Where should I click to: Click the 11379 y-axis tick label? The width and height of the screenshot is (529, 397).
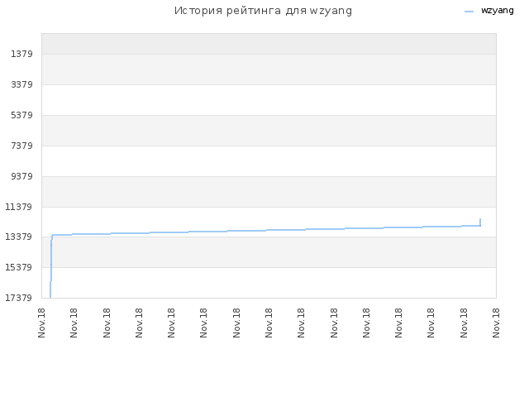point(18,207)
